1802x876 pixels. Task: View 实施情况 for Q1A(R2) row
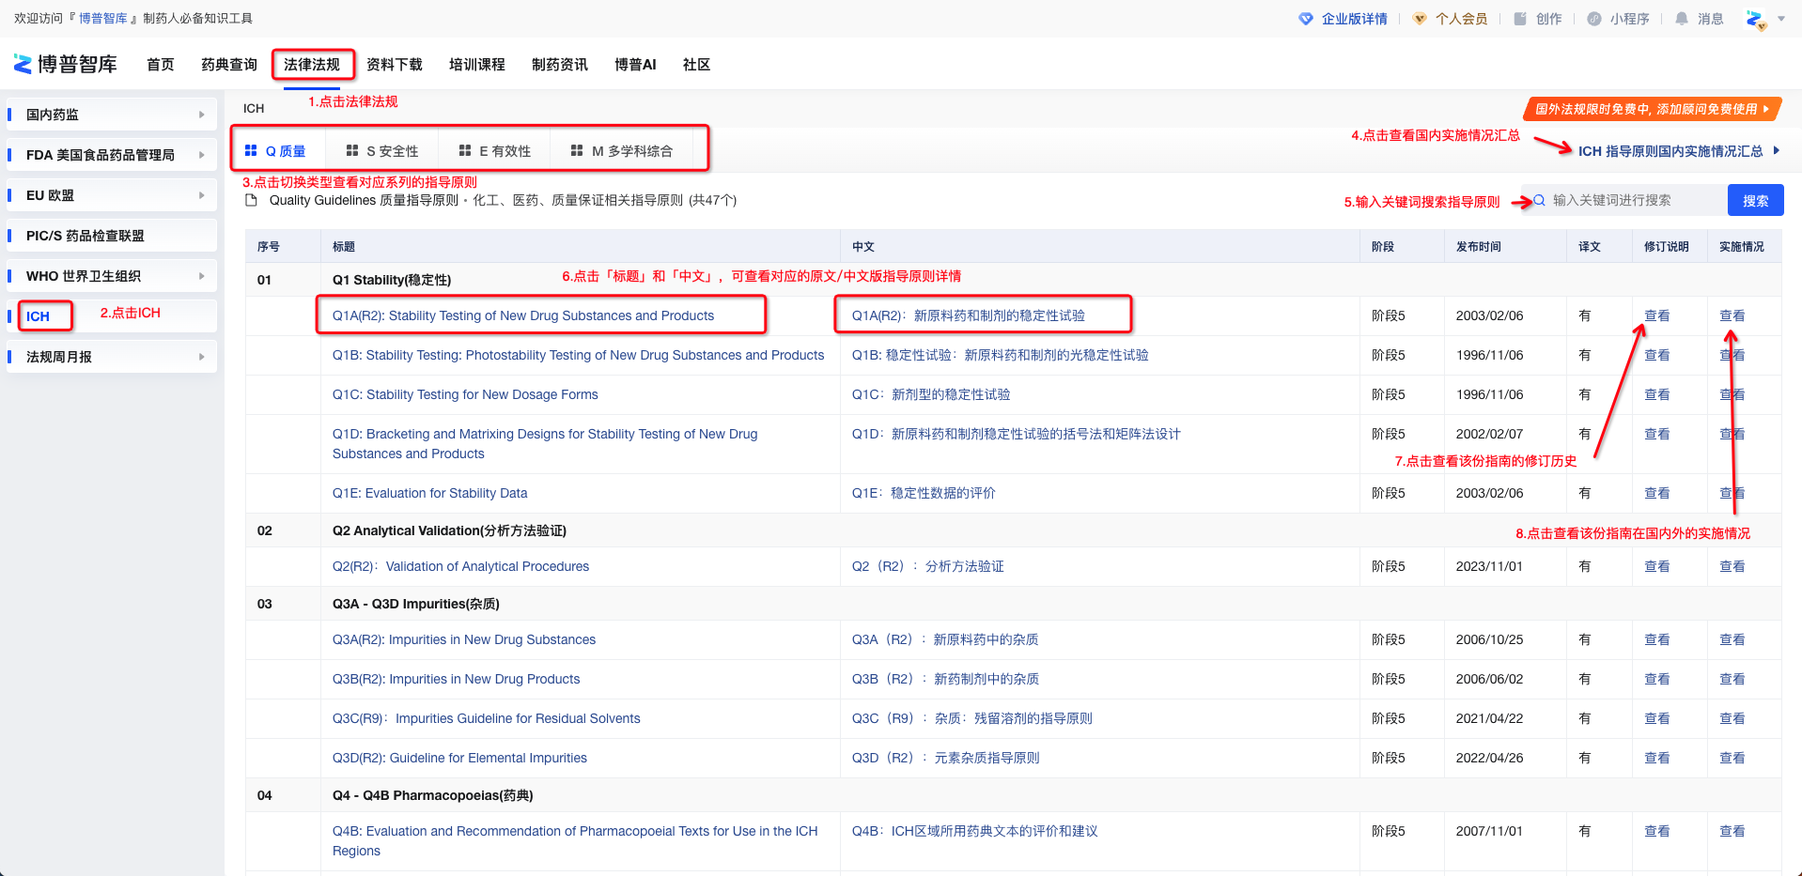point(1732,315)
